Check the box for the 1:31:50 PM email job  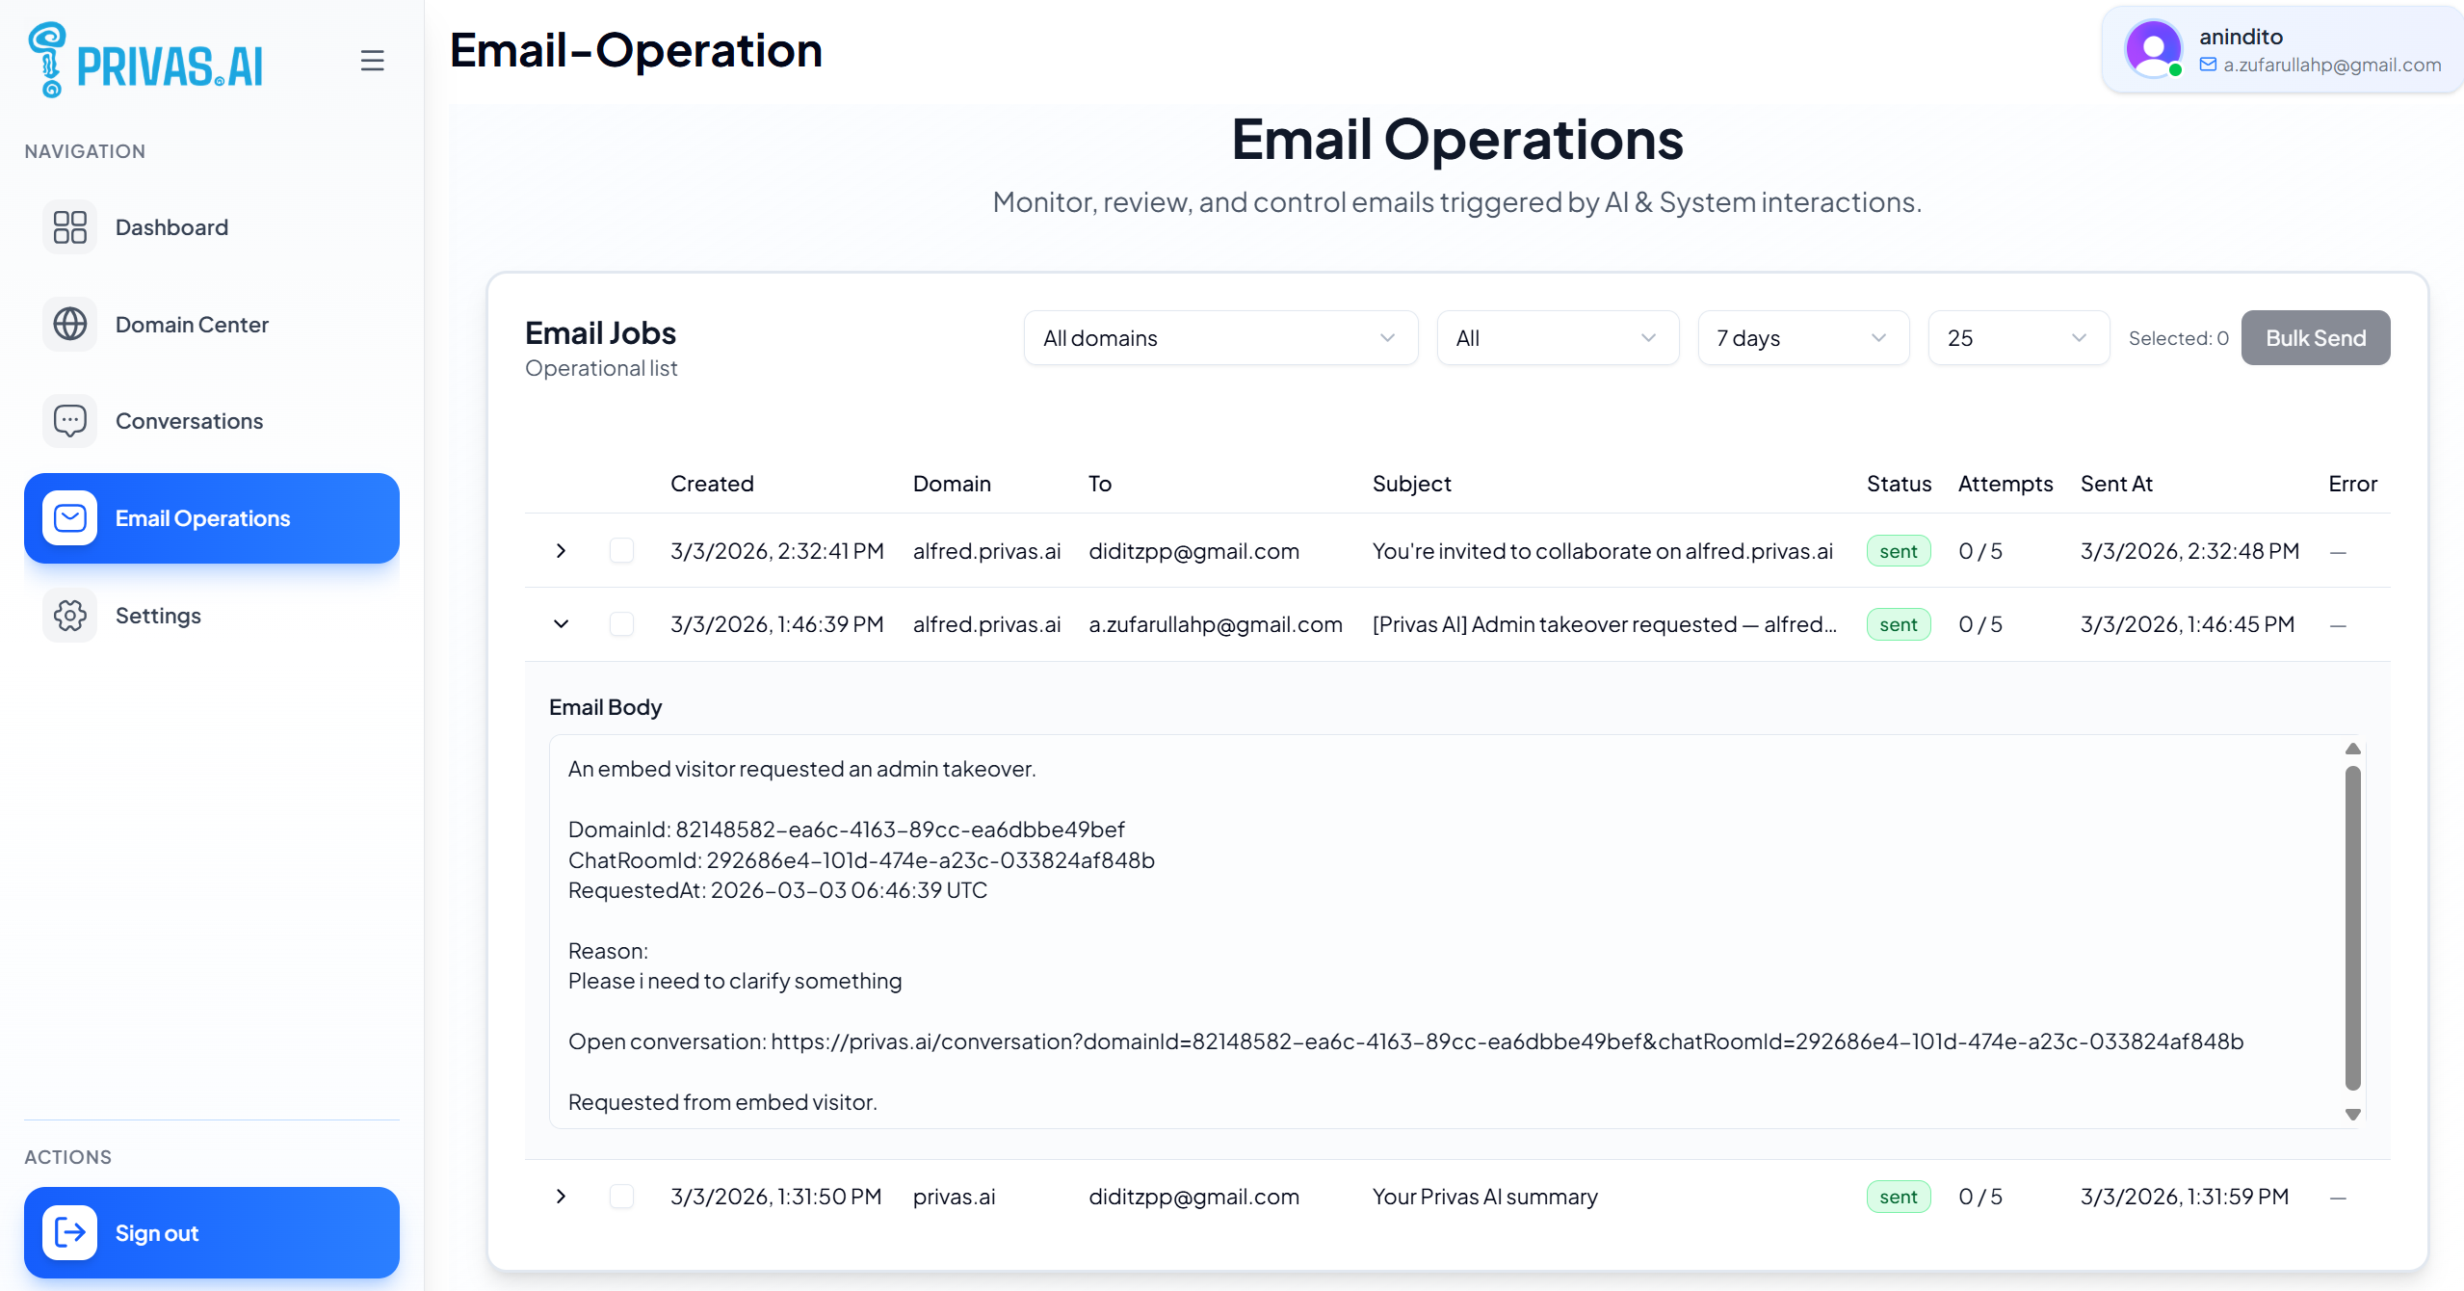(622, 1197)
